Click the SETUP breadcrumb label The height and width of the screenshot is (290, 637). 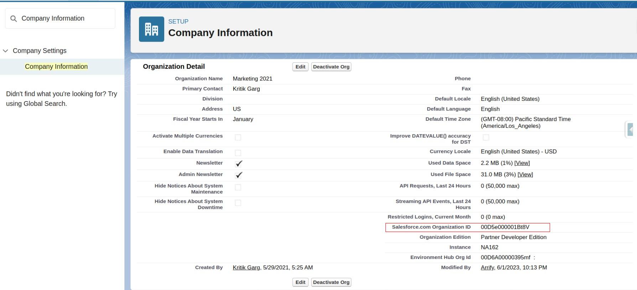(x=178, y=21)
